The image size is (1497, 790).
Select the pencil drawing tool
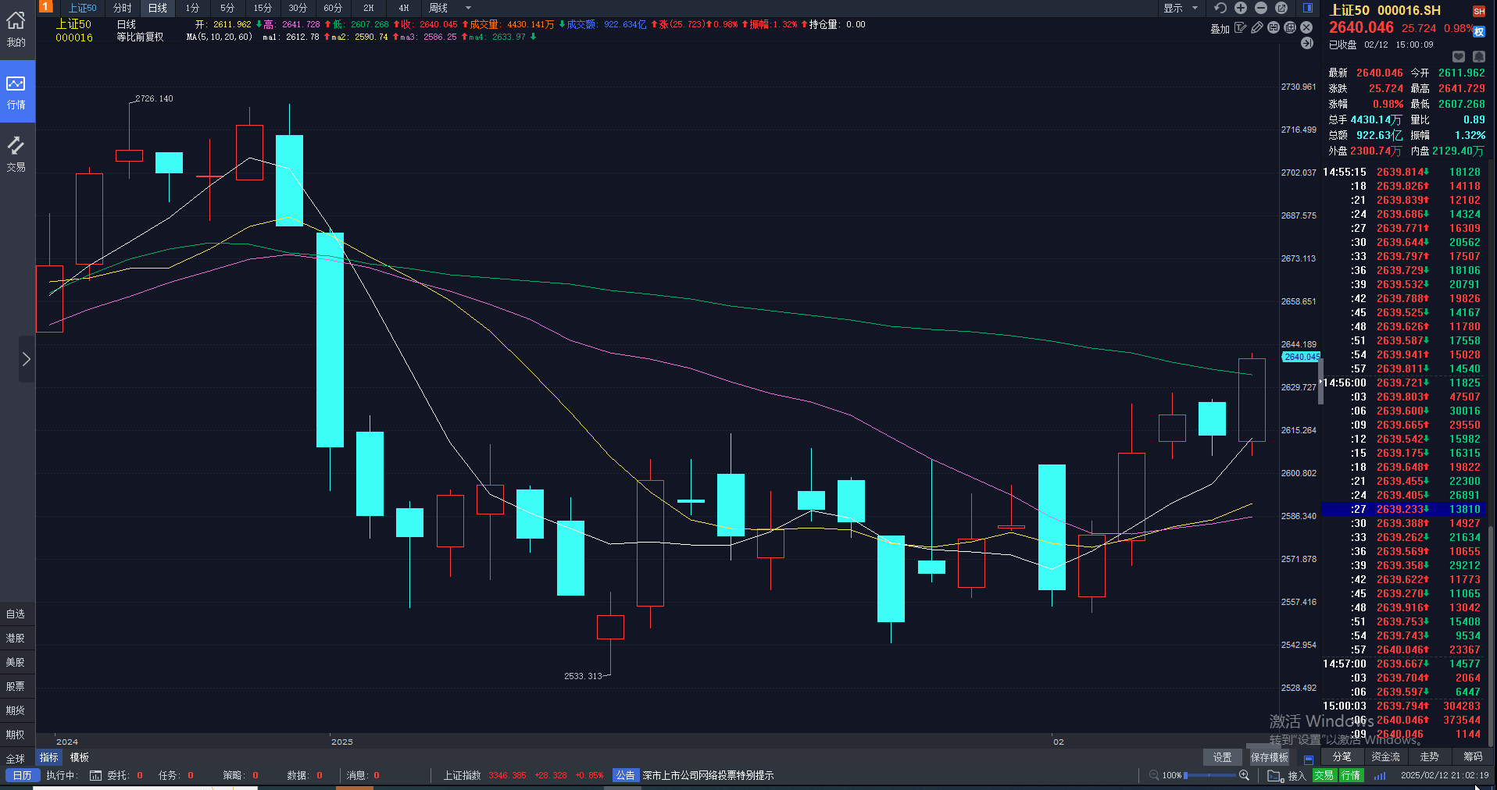1256,27
